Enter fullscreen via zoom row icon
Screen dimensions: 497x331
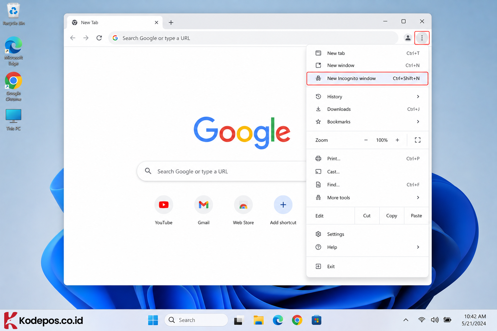tap(417, 140)
